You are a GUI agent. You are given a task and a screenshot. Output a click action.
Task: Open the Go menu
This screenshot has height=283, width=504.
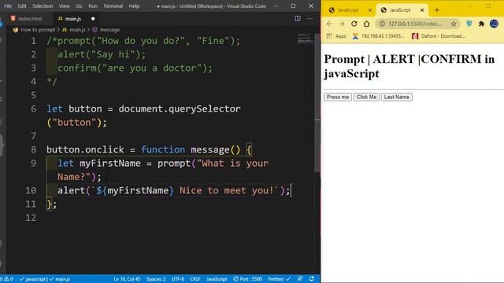pos(79,6)
